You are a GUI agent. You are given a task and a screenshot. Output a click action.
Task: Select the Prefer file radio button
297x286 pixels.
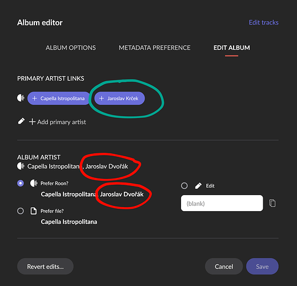click(x=21, y=211)
